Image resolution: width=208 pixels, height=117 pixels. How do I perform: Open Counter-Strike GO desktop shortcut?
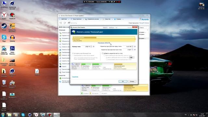click(12, 27)
